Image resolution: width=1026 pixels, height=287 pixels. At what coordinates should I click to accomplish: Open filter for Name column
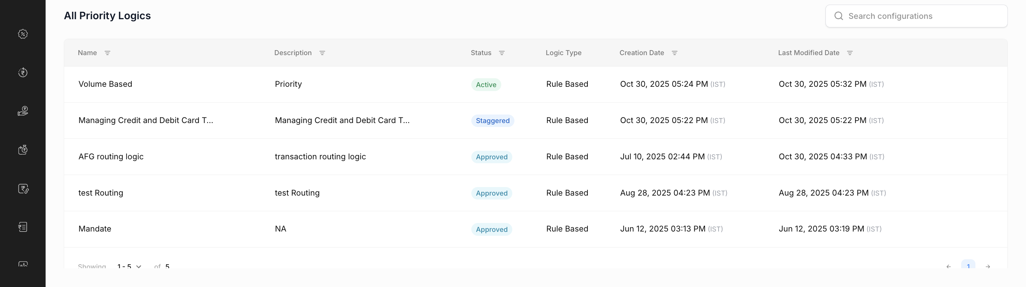[107, 53]
